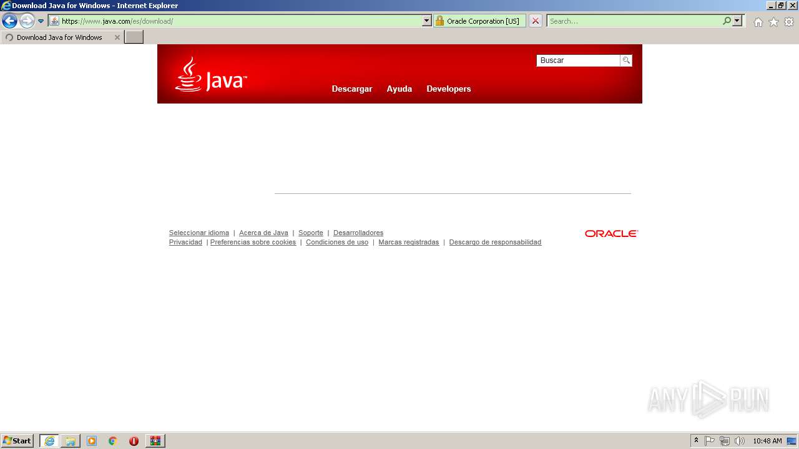Click the browser Forward arrow button
The width and height of the screenshot is (799, 449).
click(x=26, y=21)
